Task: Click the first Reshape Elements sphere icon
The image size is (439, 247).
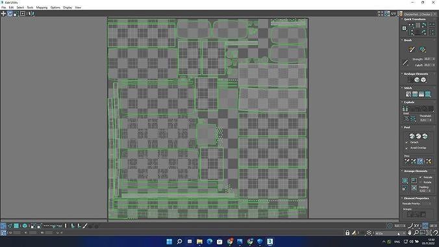Action: click(417, 80)
